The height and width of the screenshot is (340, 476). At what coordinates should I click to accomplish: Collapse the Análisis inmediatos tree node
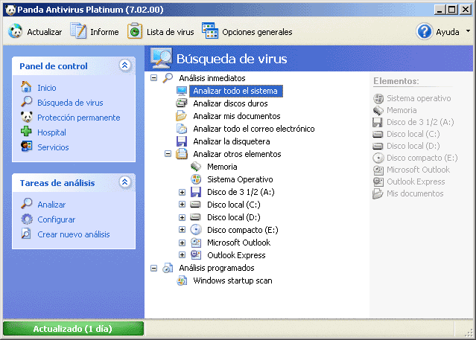pyautogui.click(x=154, y=78)
